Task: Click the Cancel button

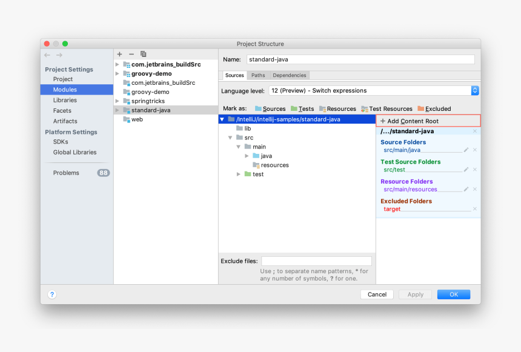Action: [377, 294]
